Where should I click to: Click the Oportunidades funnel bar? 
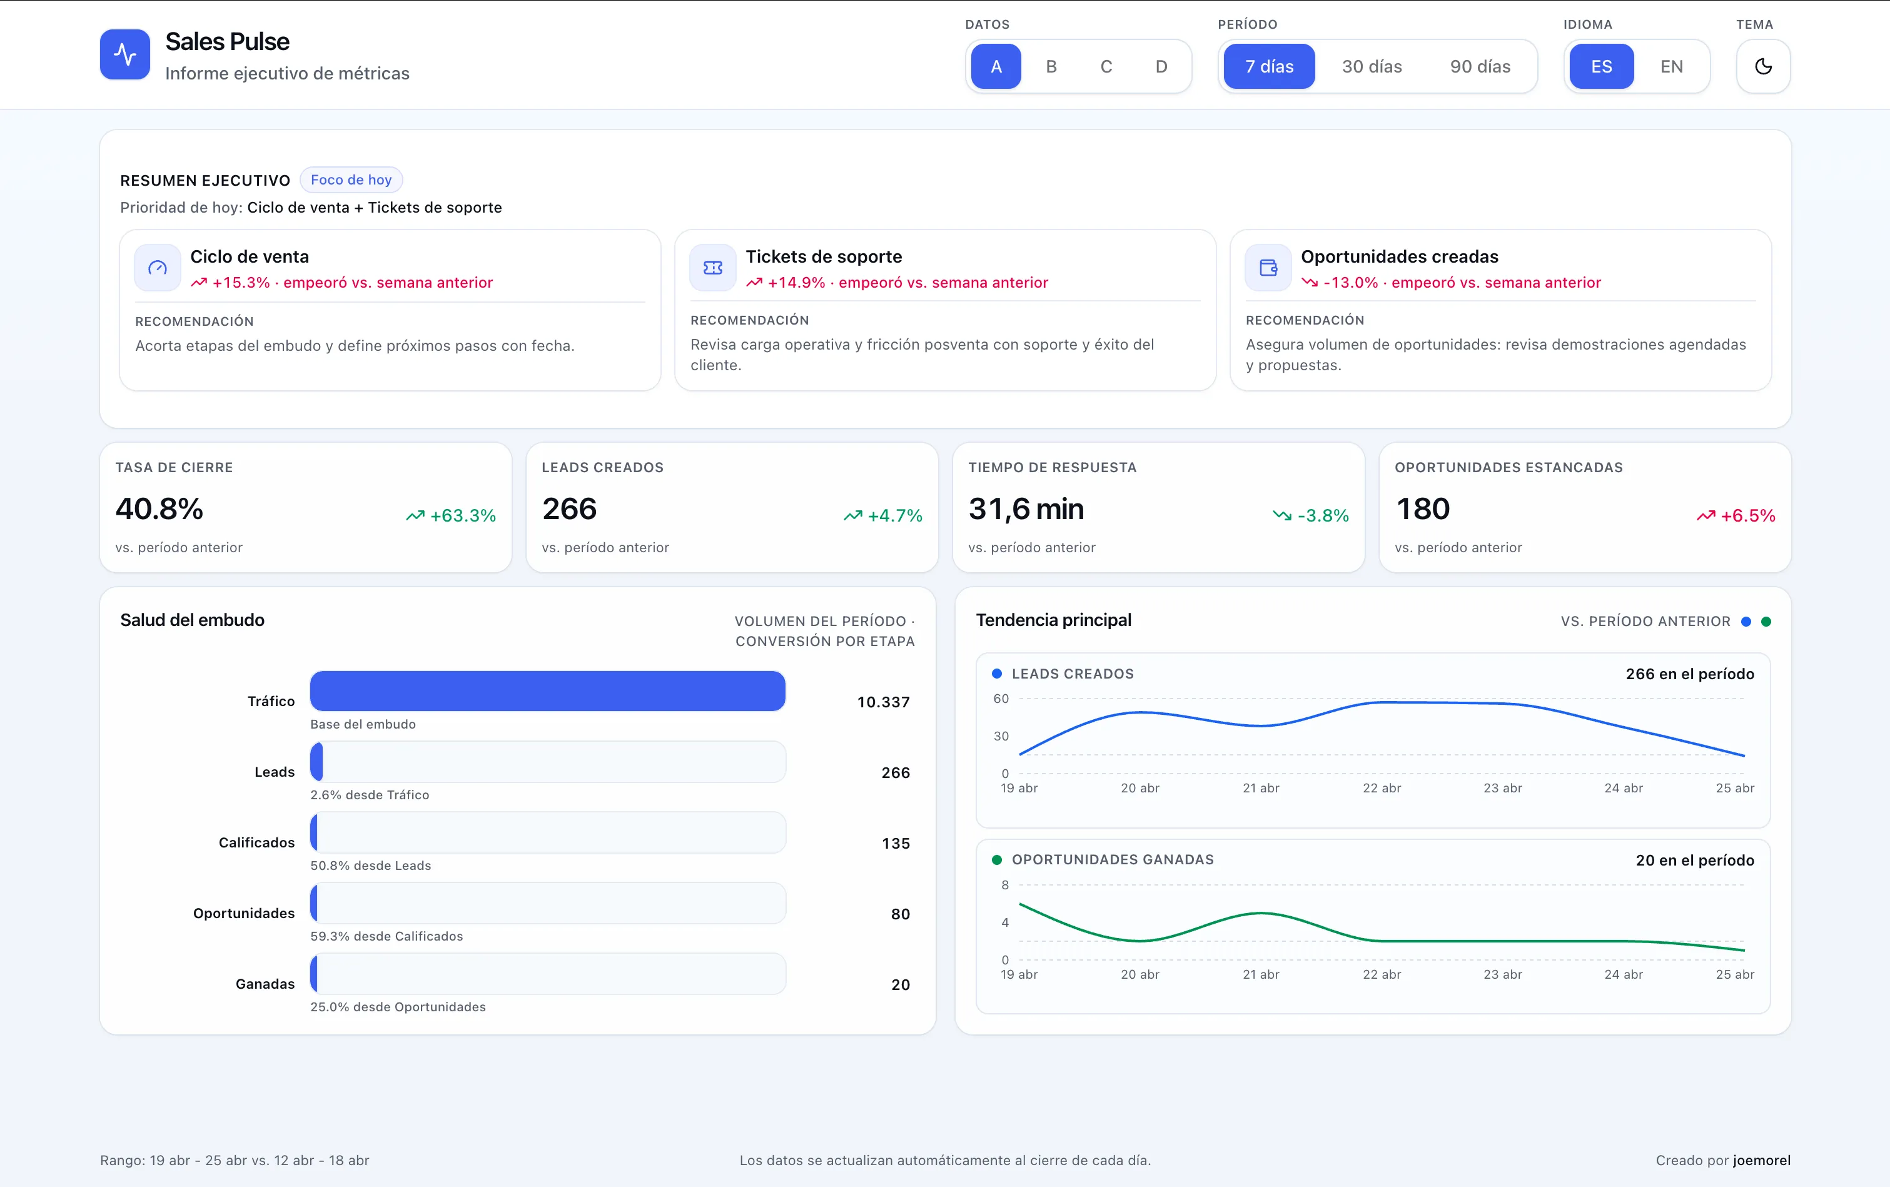click(x=547, y=903)
